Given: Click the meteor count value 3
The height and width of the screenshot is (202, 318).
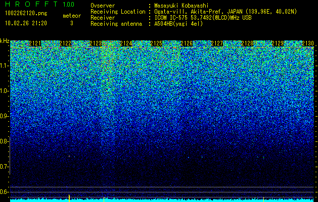Looking at the screenshot, I should pyautogui.click(x=72, y=23).
